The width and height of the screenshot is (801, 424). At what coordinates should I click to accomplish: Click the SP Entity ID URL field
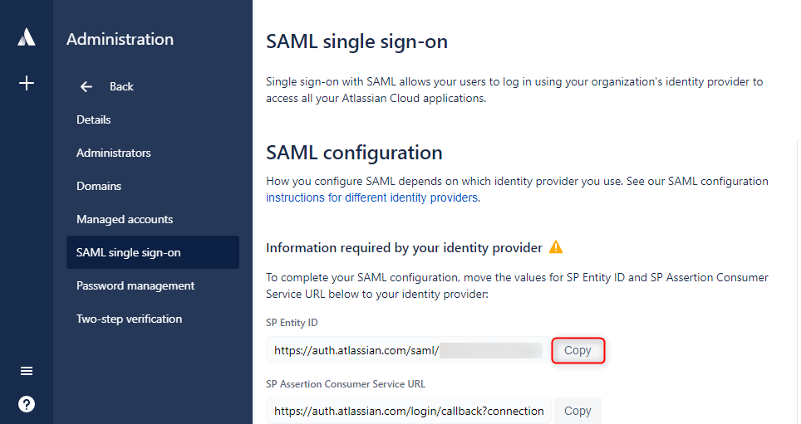pos(408,350)
